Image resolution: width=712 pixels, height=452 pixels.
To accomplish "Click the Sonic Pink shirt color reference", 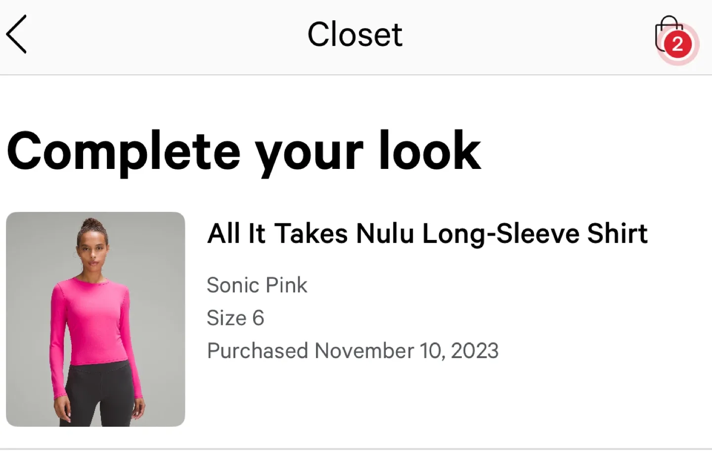I will pyautogui.click(x=257, y=285).
